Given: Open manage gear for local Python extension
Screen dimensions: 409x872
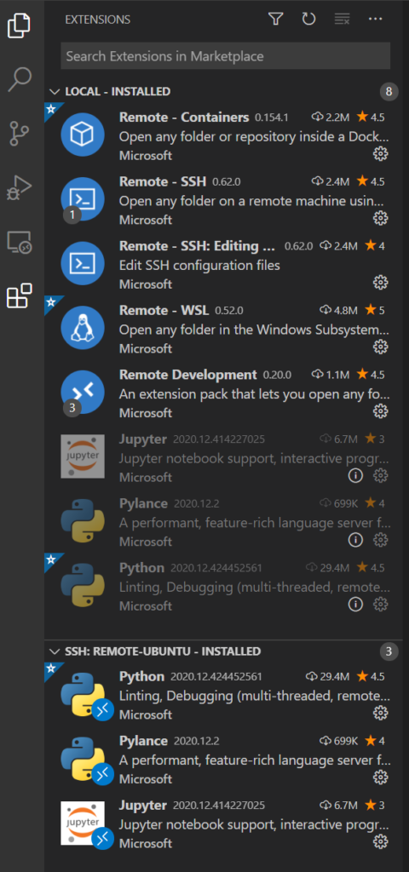Looking at the screenshot, I should click(x=380, y=604).
